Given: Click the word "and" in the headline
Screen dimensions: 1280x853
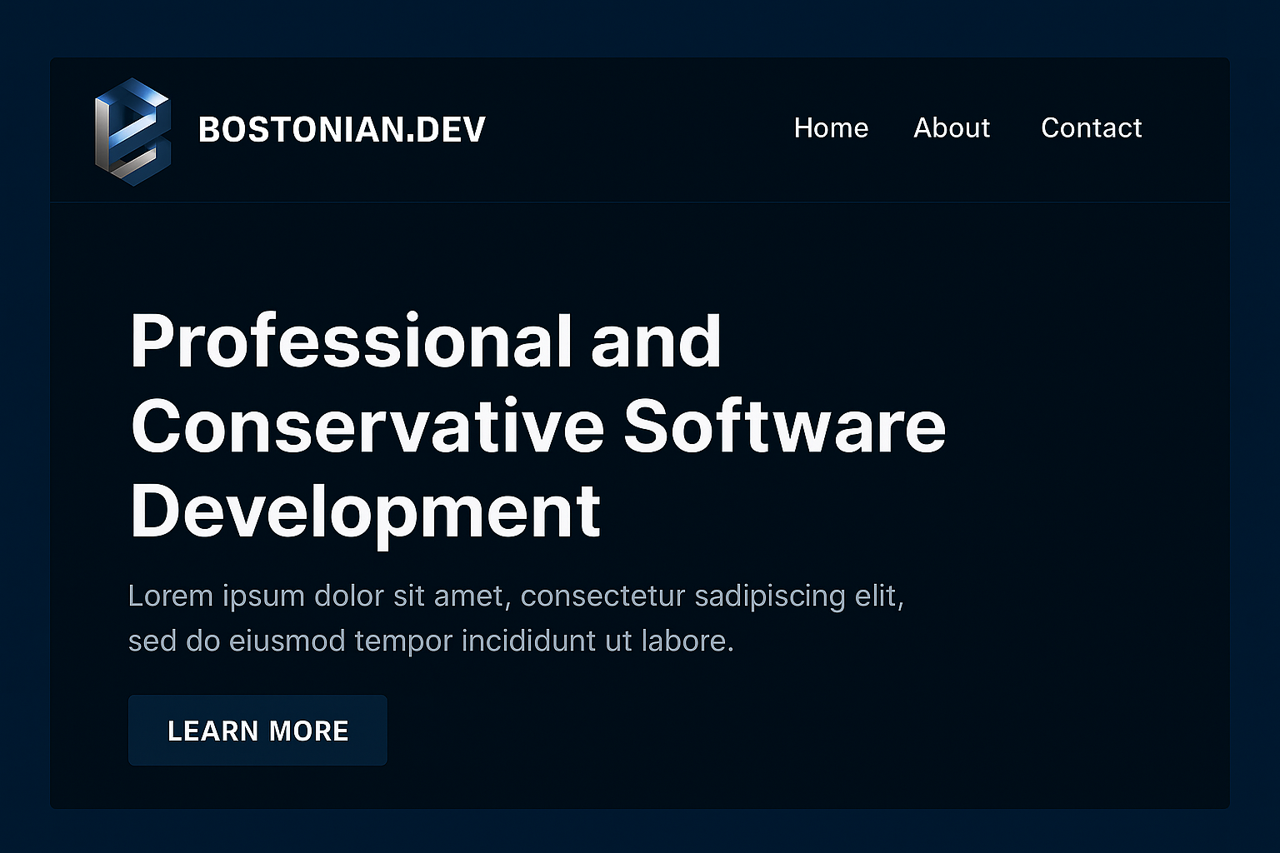Looking at the screenshot, I should [656, 342].
